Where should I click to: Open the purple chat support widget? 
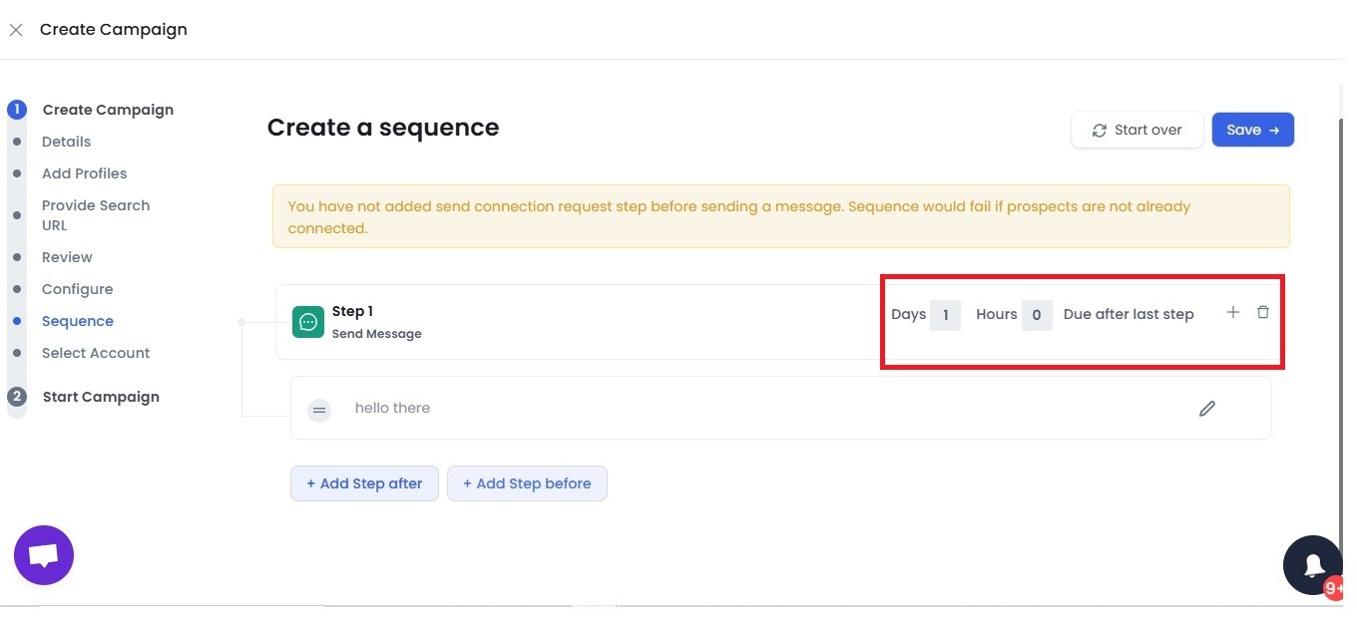(x=44, y=555)
